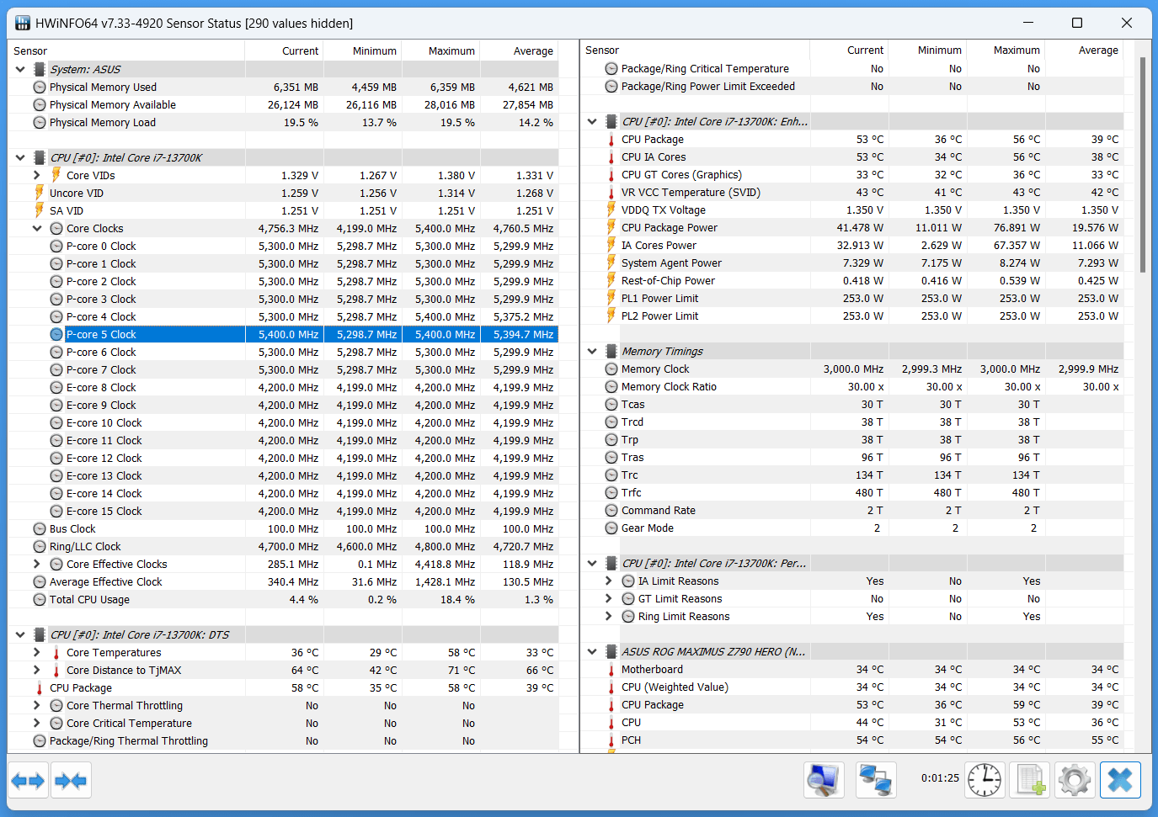
Task: Collapse the Memory Timings group
Action: [592, 351]
